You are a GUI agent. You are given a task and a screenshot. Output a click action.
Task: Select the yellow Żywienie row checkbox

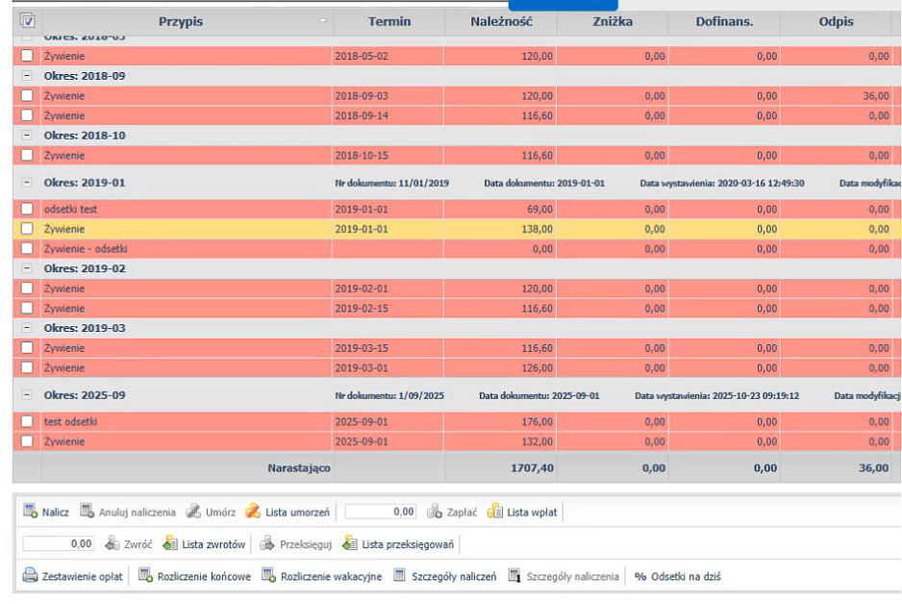[x=27, y=229]
